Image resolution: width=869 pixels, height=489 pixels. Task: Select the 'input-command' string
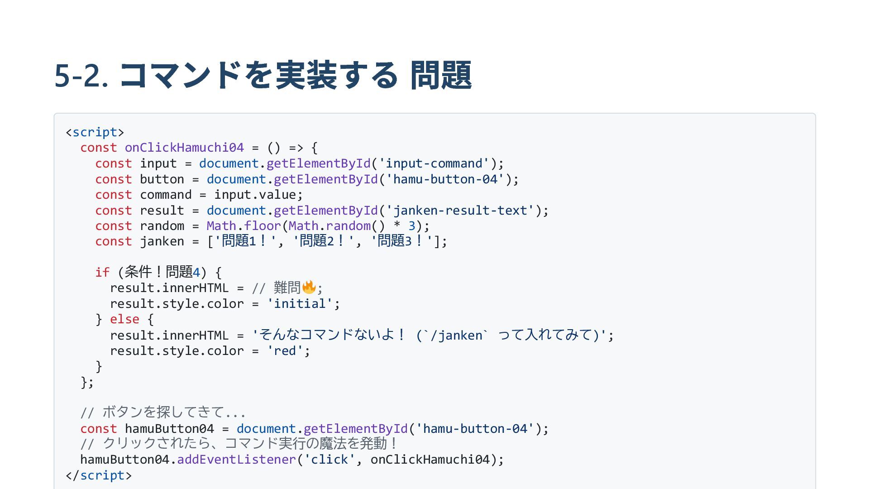434,163
